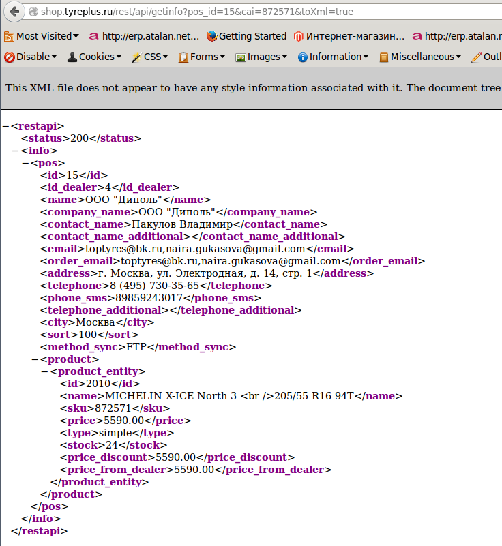Open the Images toolbar menu
Image resolution: width=502 pixels, height=546 pixels.
tap(262, 57)
